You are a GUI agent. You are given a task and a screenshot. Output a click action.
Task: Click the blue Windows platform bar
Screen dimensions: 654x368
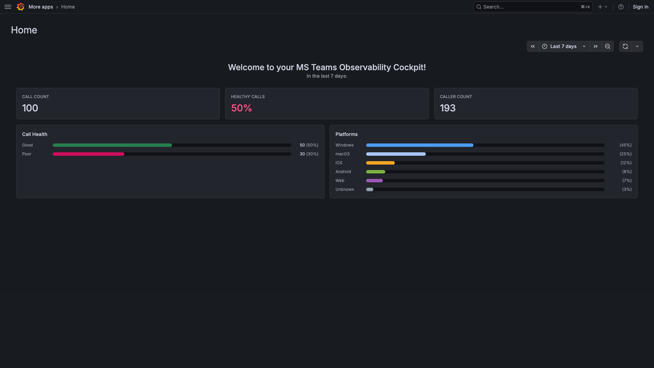[420, 145]
